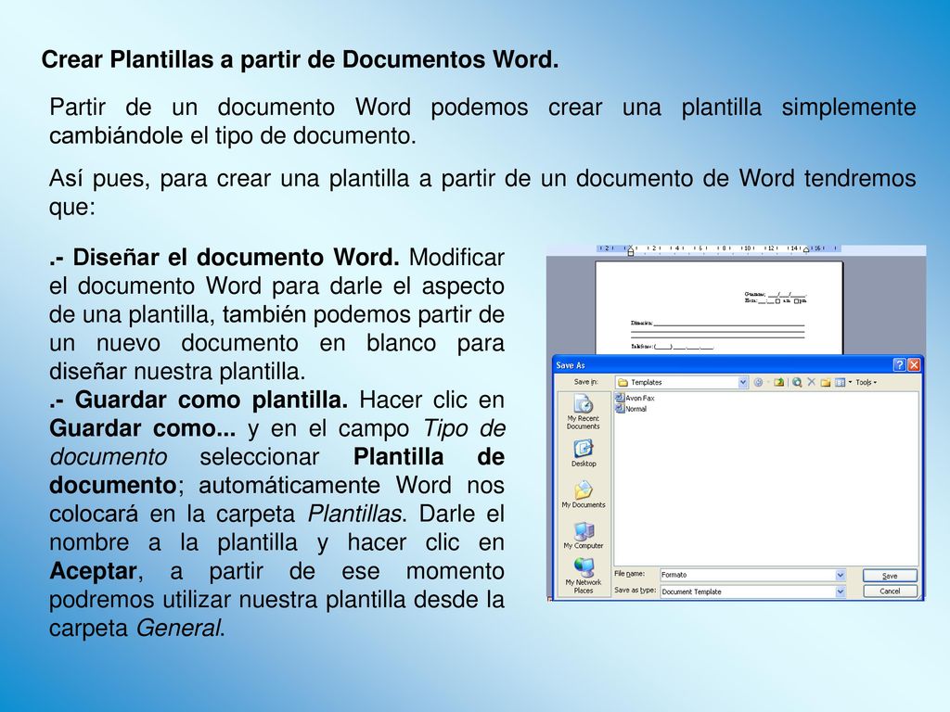Click the Cancel button
Viewport: 950px width, 712px height.
point(890,591)
